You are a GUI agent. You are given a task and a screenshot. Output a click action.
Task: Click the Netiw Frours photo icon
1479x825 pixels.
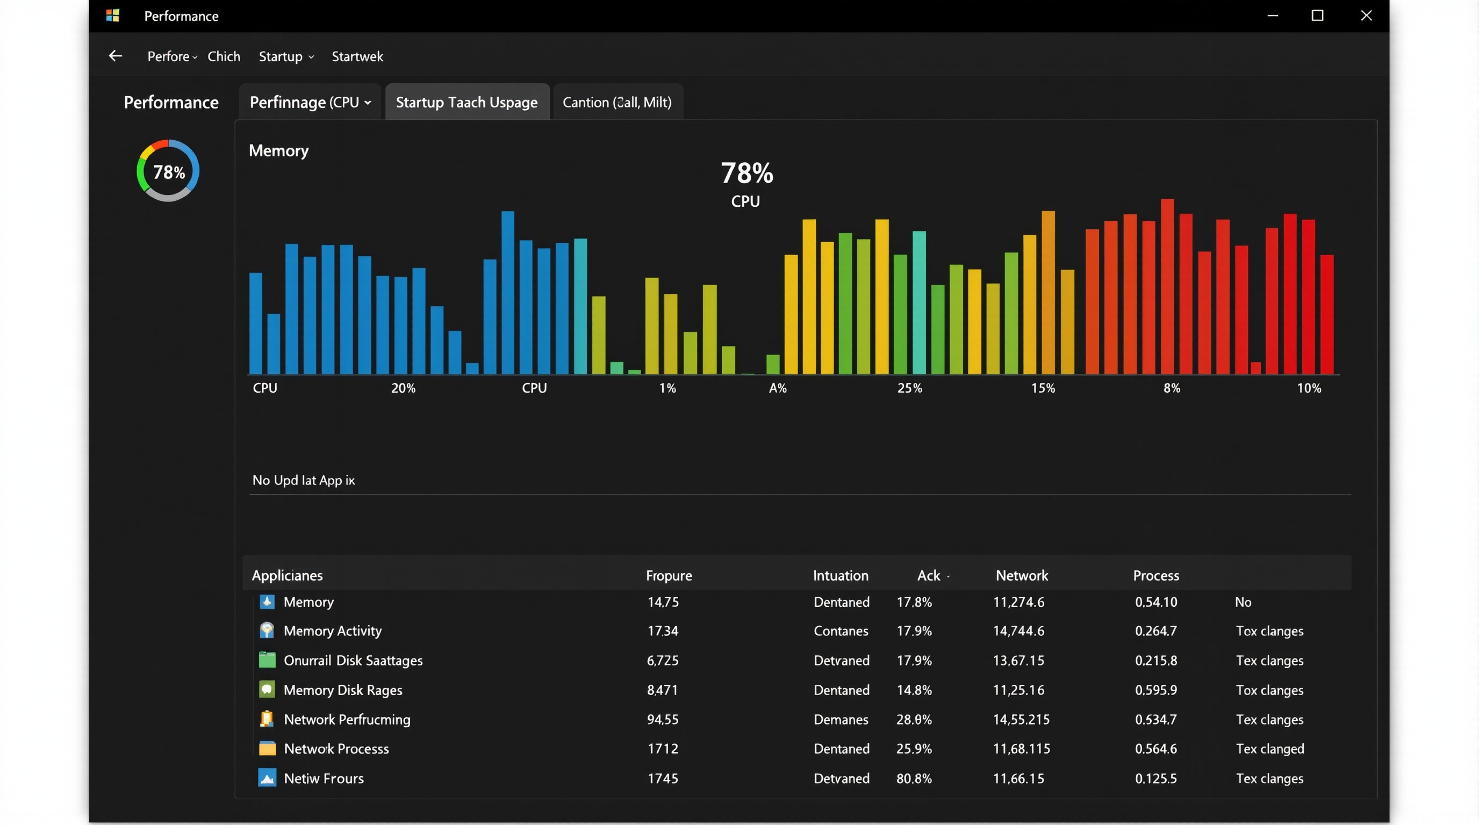coord(267,778)
